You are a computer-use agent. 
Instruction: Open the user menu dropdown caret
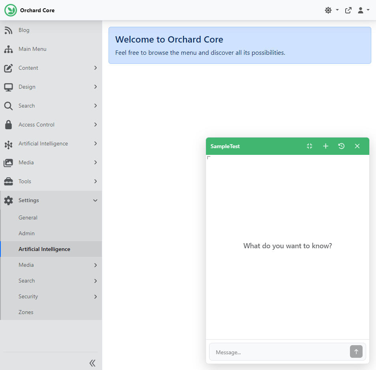point(368,10)
